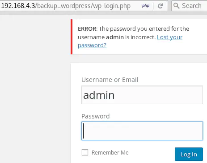207x163 pixels.
Task: Click the admin text in username field
Action: click(x=99, y=95)
